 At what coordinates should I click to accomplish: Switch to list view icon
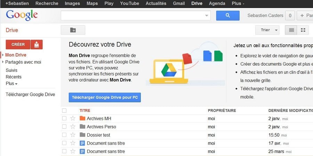[291, 30]
